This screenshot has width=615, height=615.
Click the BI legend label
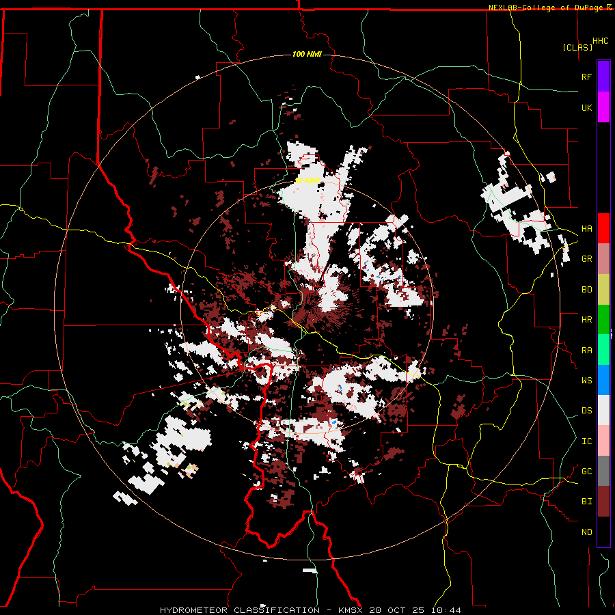586,502
